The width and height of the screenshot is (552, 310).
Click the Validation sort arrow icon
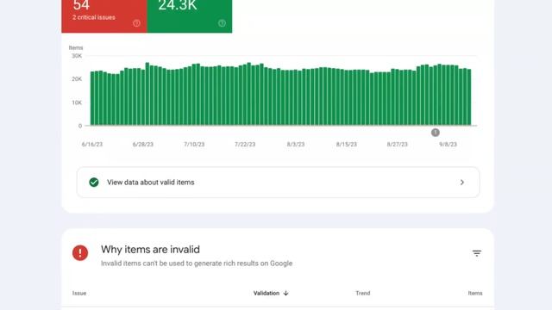[285, 293]
